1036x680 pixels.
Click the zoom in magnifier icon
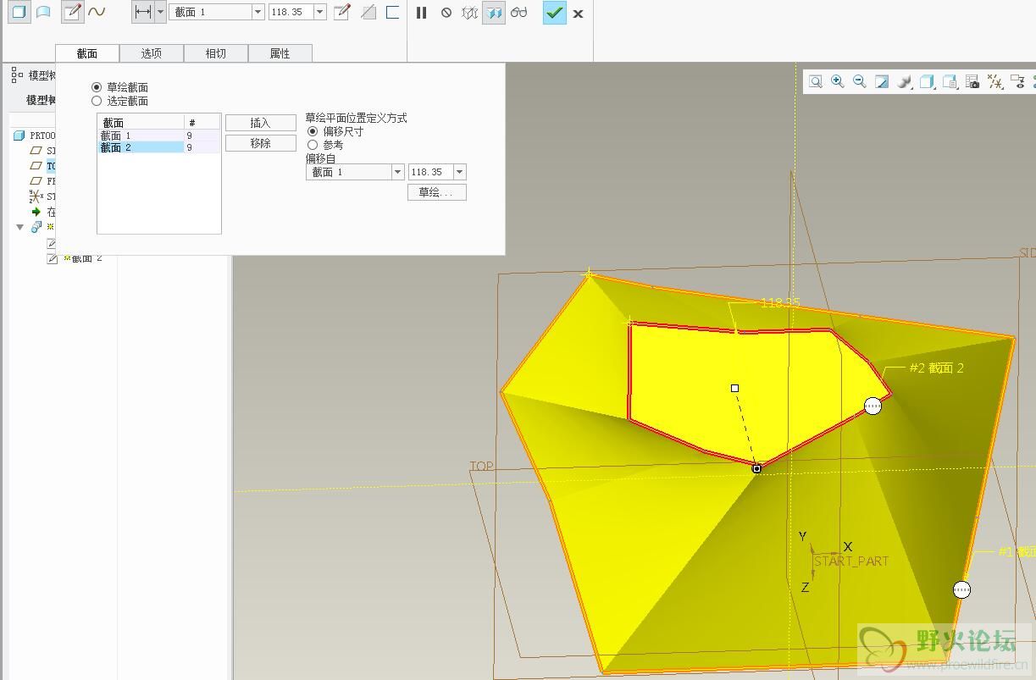(838, 81)
